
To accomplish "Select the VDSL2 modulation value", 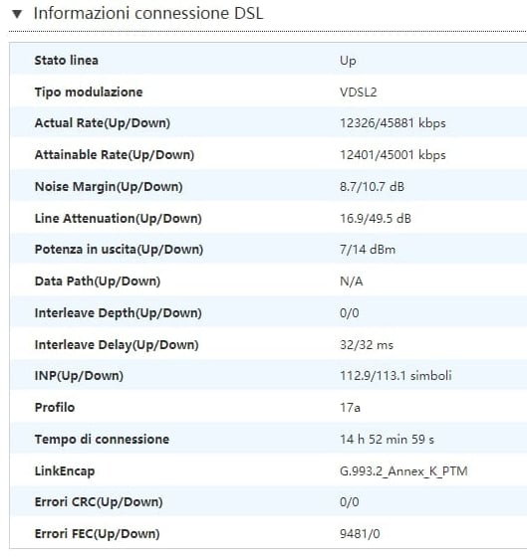I will tap(358, 93).
